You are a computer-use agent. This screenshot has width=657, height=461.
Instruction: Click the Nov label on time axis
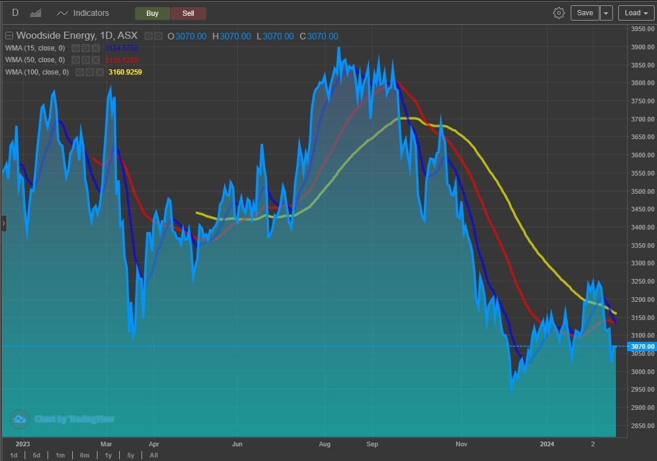coord(461,444)
